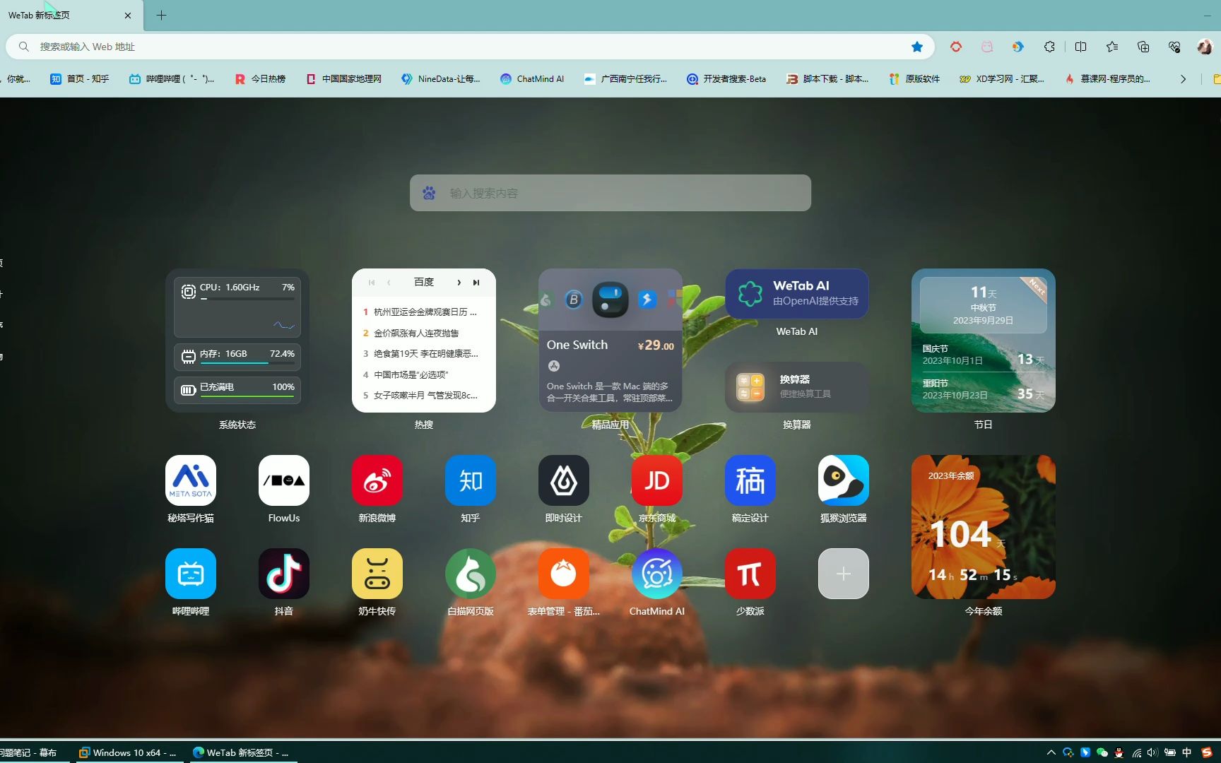Click the volume icon in system tray
Image resolution: width=1221 pixels, height=763 pixels.
click(1153, 752)
